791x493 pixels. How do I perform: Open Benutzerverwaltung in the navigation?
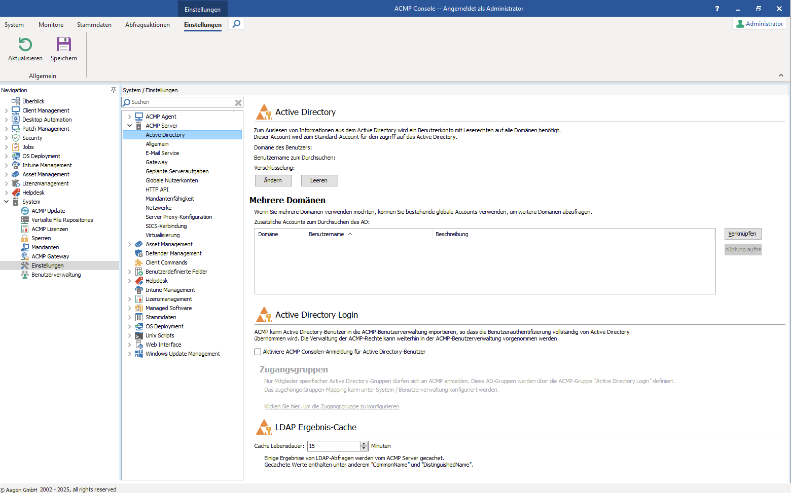(55, 274)
